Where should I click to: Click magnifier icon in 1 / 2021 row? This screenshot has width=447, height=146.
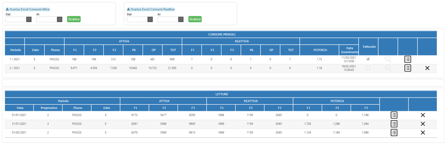tap(388, 59)
